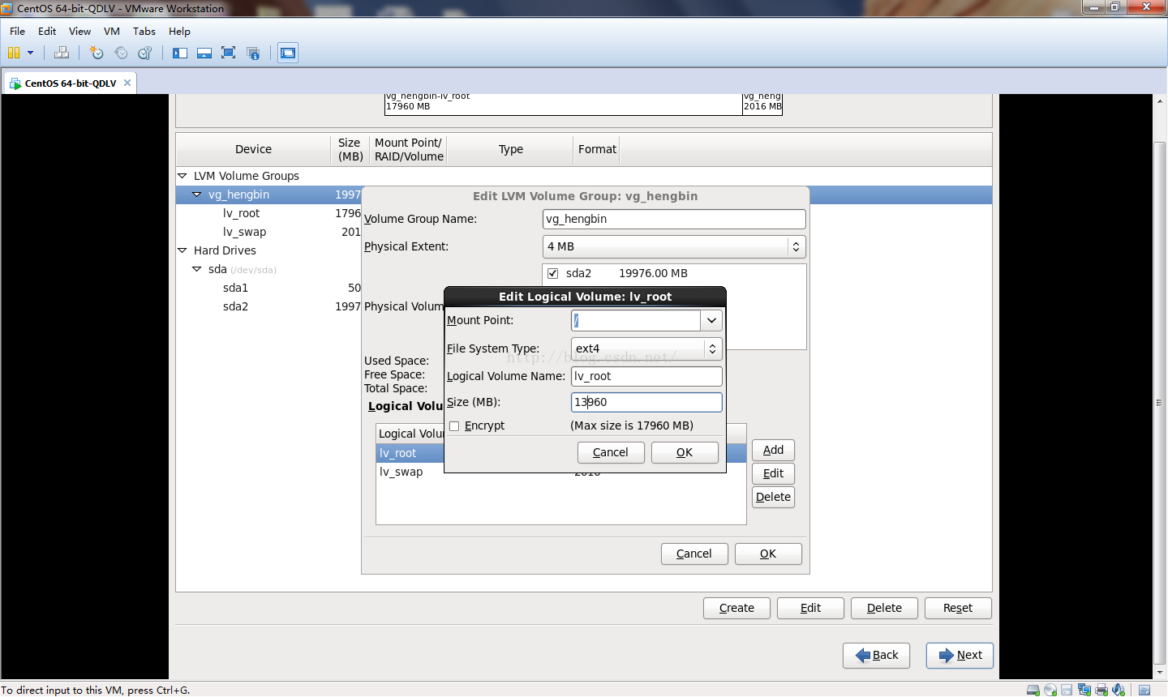The height and width of the screenshot is (697, 1168).
Task: Select lv_root in the device tree
Action: pos(241,213)
